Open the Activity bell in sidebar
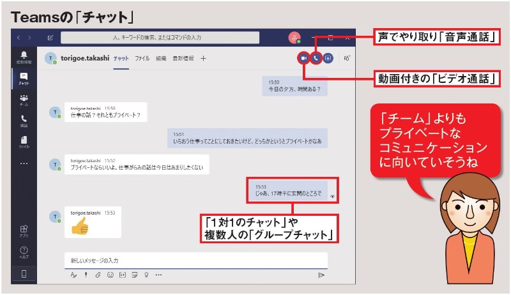511x295 pixels. click(x=24, y=57)
